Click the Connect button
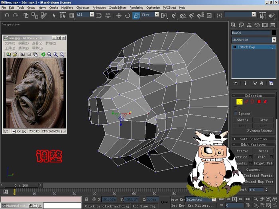 [253, 169]
